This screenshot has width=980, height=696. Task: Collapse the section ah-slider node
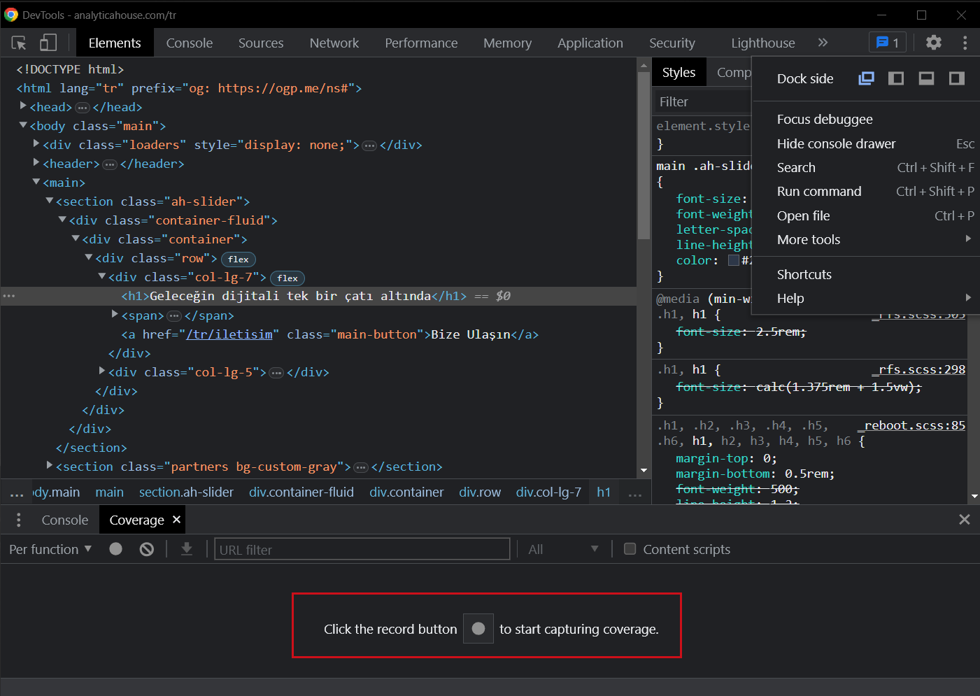click(50, 201)
